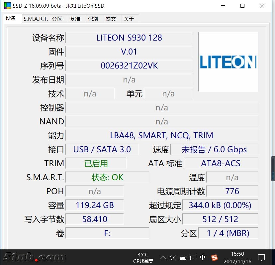This screenshot has height=265, width=275.
Task: Click the serial number field 0026321Z02VK
Action: (129, 66)
